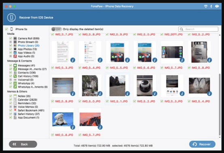
Task: Select Safari Bookmark (481) category
Action: click(x=31, y=110)
